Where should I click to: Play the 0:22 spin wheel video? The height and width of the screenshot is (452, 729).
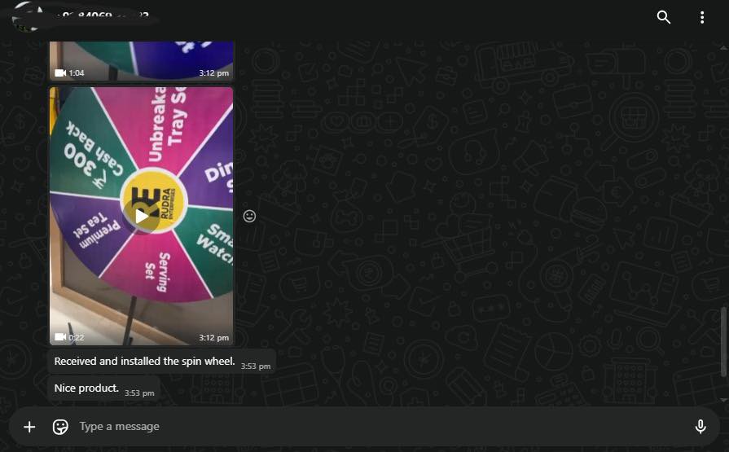pos(142,216)
